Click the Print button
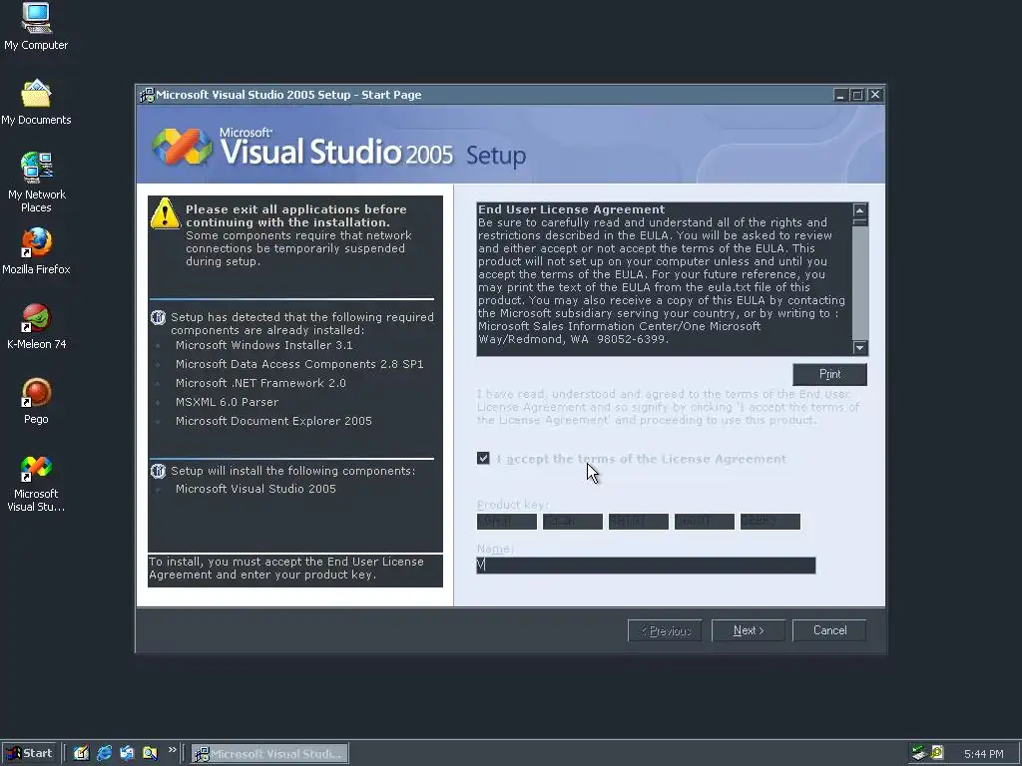Viewport: 1022px width, 766px height. click(829, 375)
